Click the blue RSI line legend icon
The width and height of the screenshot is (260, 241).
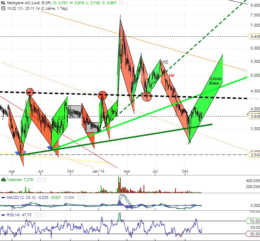[3, 215]
